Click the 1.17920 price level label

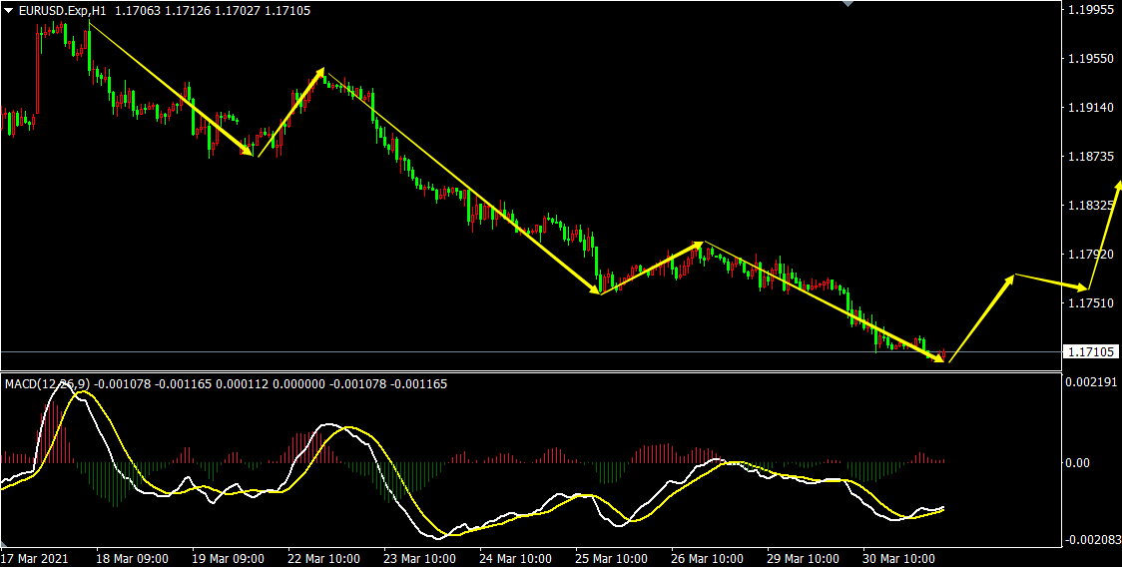pyautogui.click(x=1091, y=254)
